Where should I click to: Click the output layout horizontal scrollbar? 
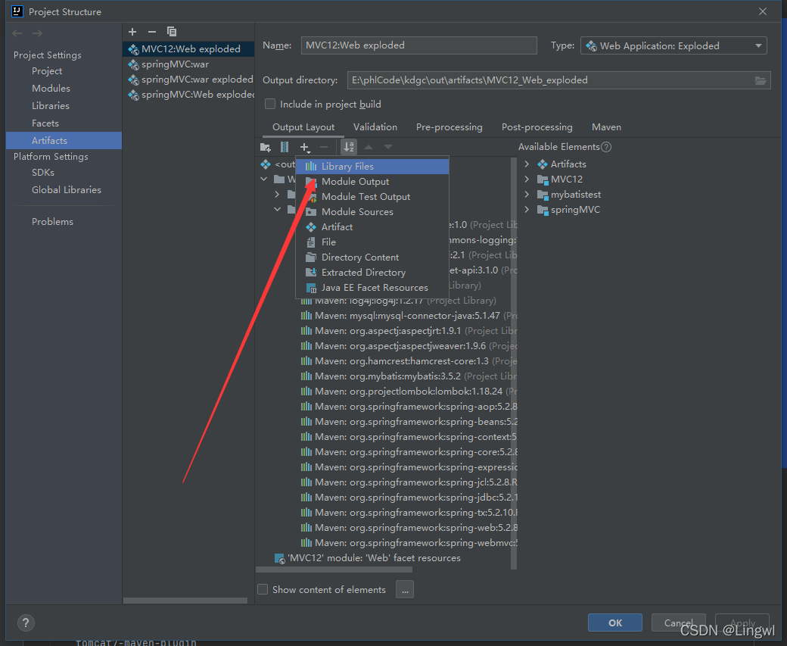pyautogui.click(x=334, y=570)
